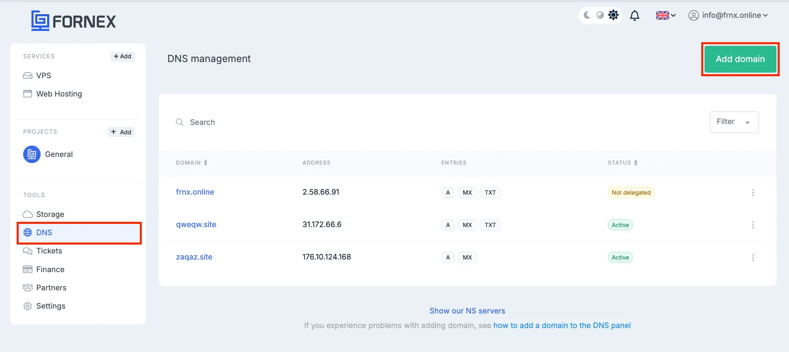Click the Fornex logo

click(74, 21)
